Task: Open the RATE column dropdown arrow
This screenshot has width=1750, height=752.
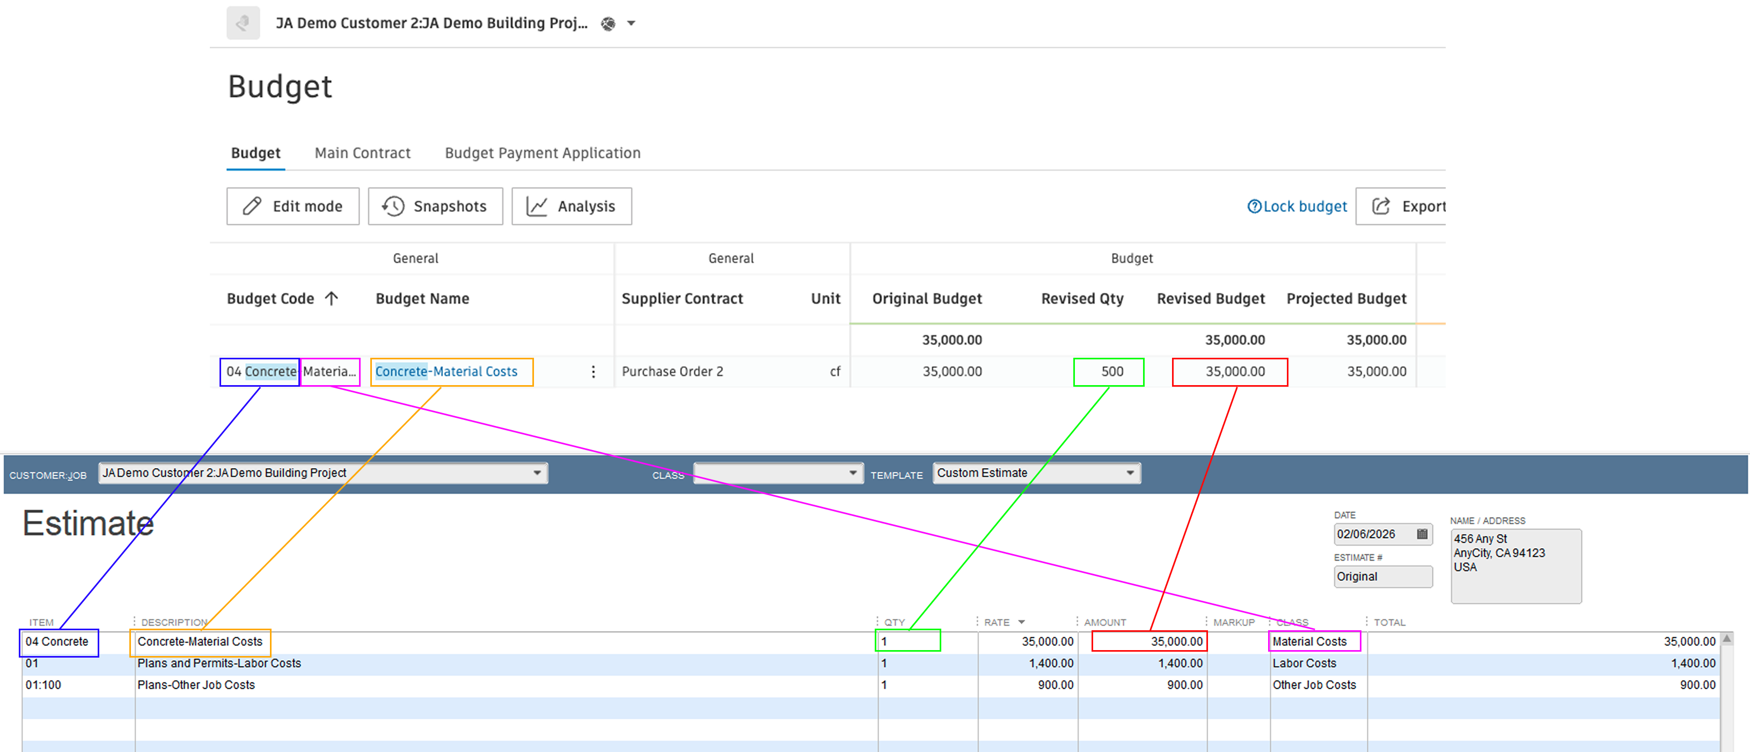Action: point(1021,621)
